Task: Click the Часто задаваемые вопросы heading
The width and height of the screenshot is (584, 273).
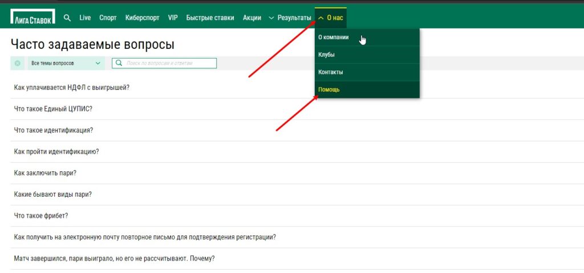Action: [92, 44]
